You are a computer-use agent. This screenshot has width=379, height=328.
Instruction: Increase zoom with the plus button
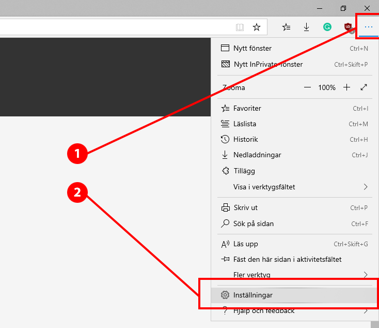click(x=346, y=87)
